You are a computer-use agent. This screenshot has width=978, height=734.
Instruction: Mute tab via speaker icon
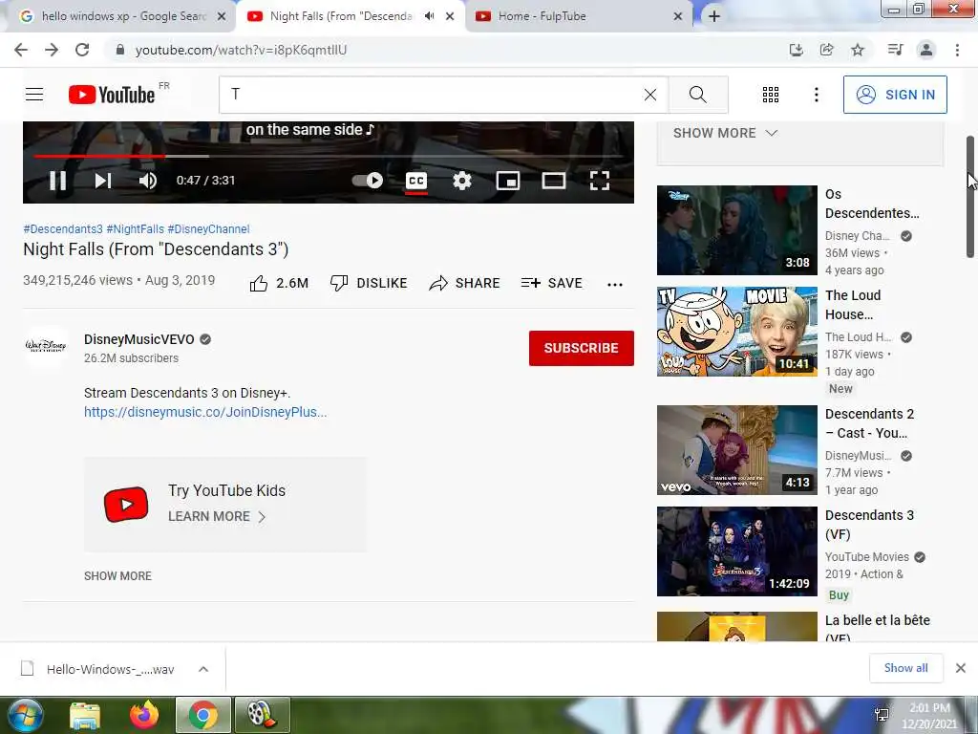429,16
